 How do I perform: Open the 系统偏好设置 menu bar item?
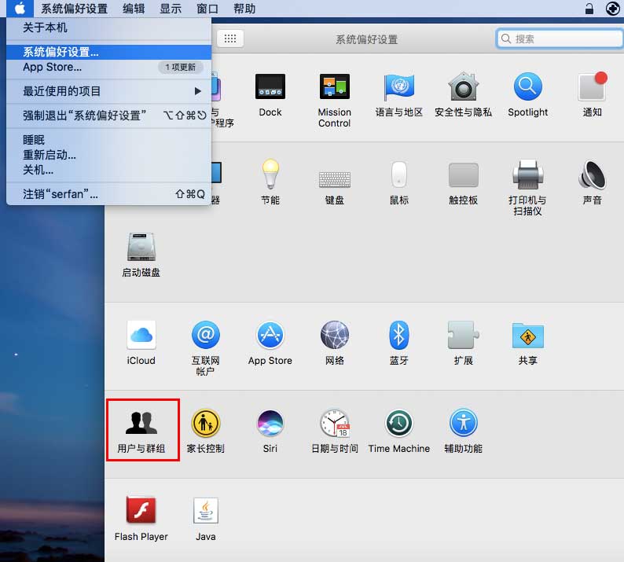(x=74, y=9)
